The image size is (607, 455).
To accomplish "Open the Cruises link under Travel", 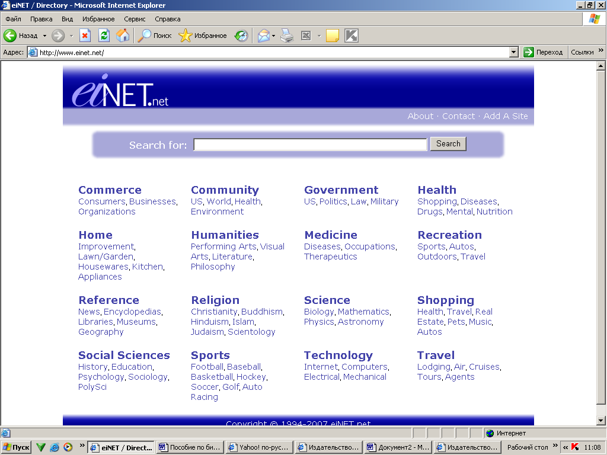I will click(484, 367).
